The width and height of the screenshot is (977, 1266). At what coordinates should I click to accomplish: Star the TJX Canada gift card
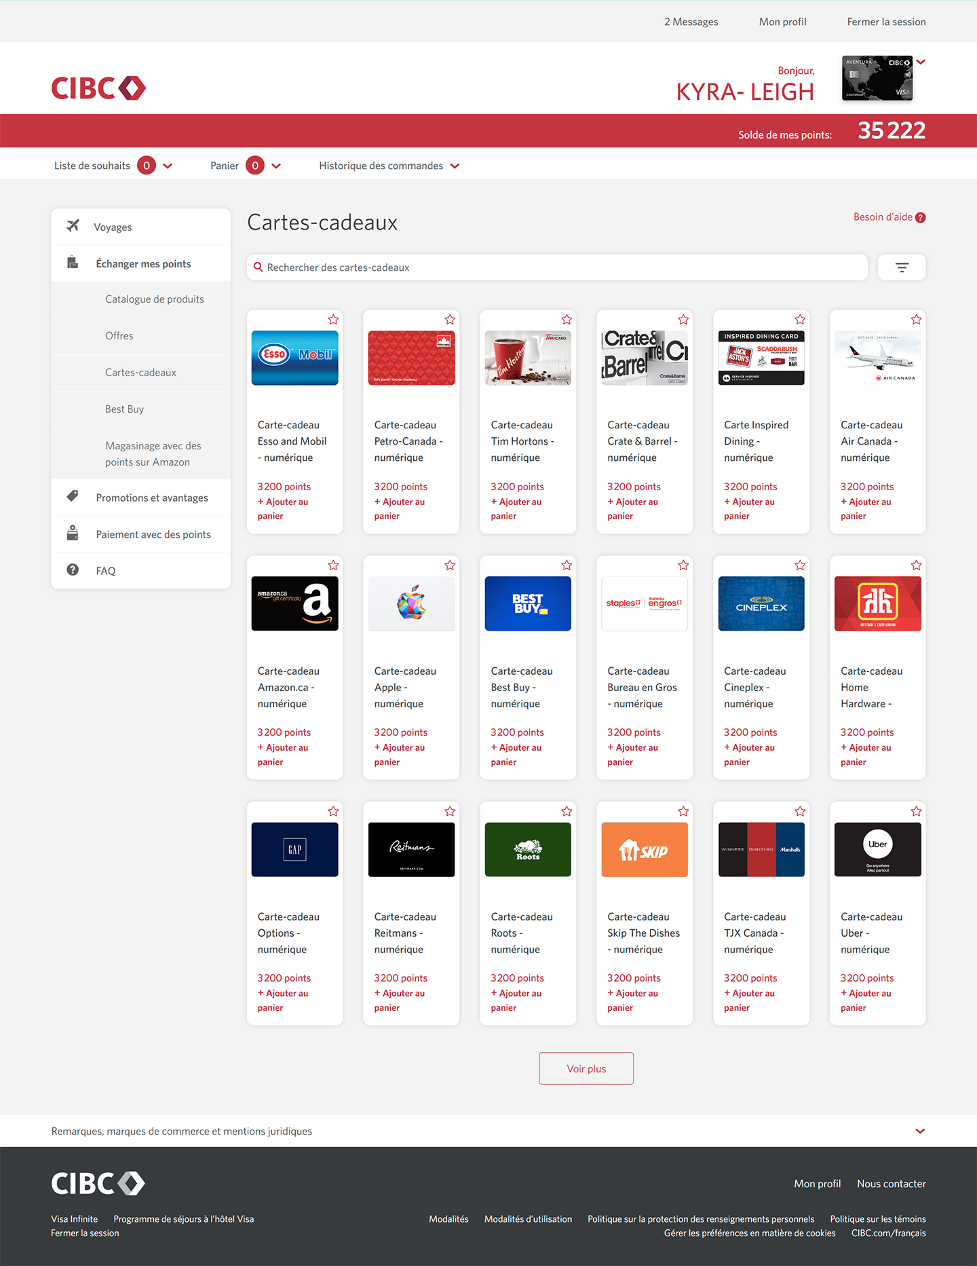[x=800, y=811]
